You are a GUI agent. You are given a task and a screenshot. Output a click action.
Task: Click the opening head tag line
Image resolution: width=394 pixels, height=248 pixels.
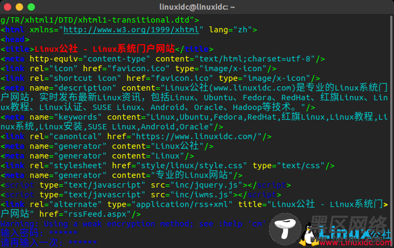[x=15, y=39]
